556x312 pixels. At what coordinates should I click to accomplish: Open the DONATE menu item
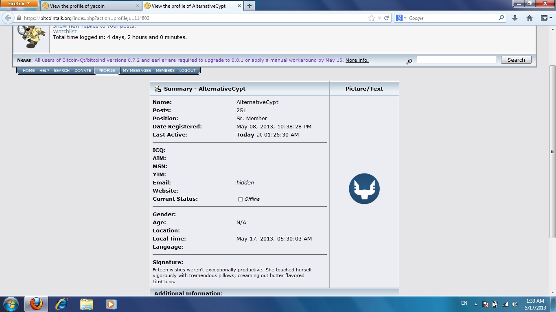[x=83, y=71]
